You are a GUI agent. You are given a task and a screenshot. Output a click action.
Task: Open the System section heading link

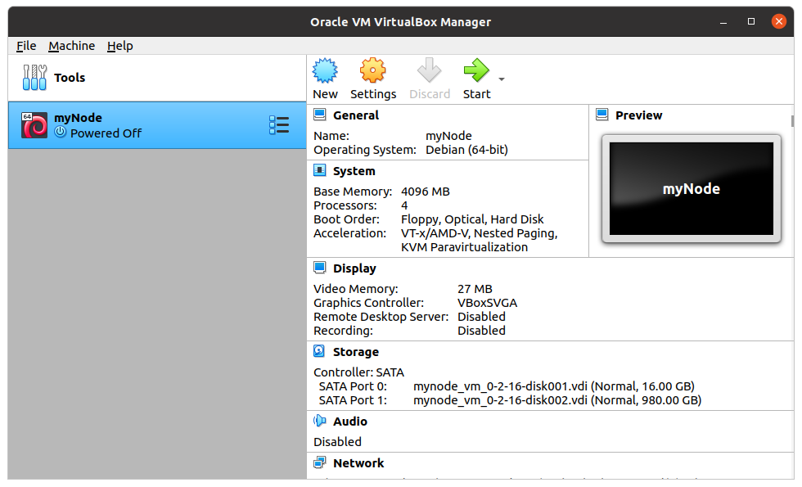click(354, 171)
